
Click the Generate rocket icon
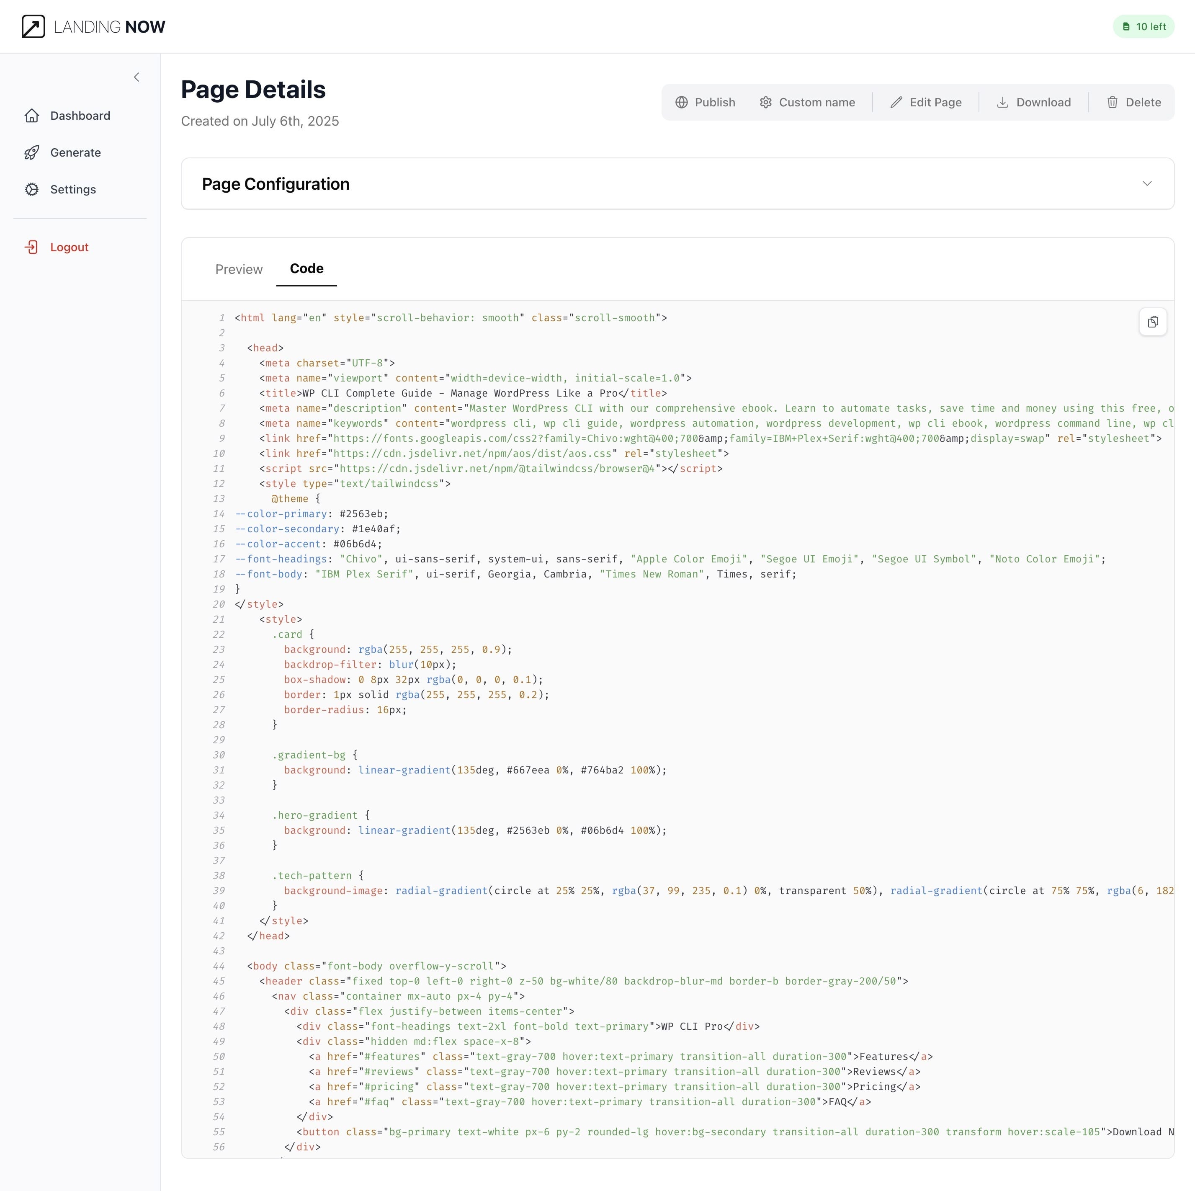(32, 152)
